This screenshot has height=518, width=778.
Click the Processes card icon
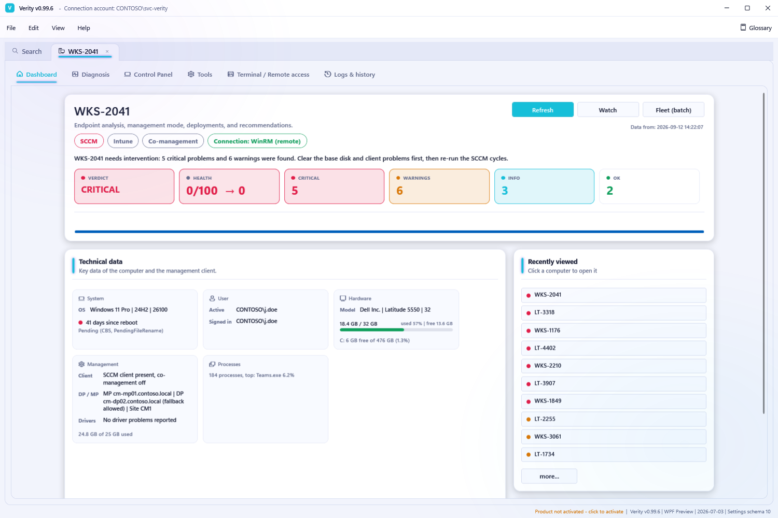coord(212,364)
